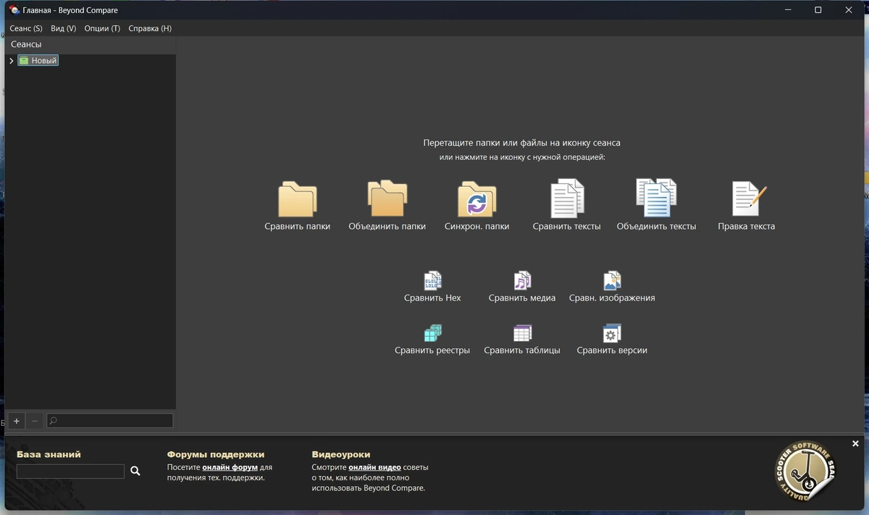The image size is (869, 515).
Task: Follow the онлайн видео link
Action: [x=374, y=468]
